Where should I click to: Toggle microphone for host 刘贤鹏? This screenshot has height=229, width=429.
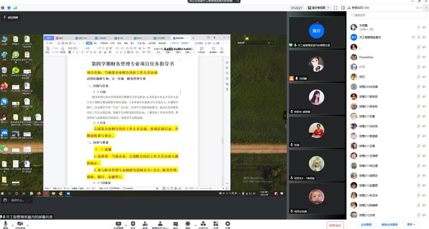(x=419, y=27)
